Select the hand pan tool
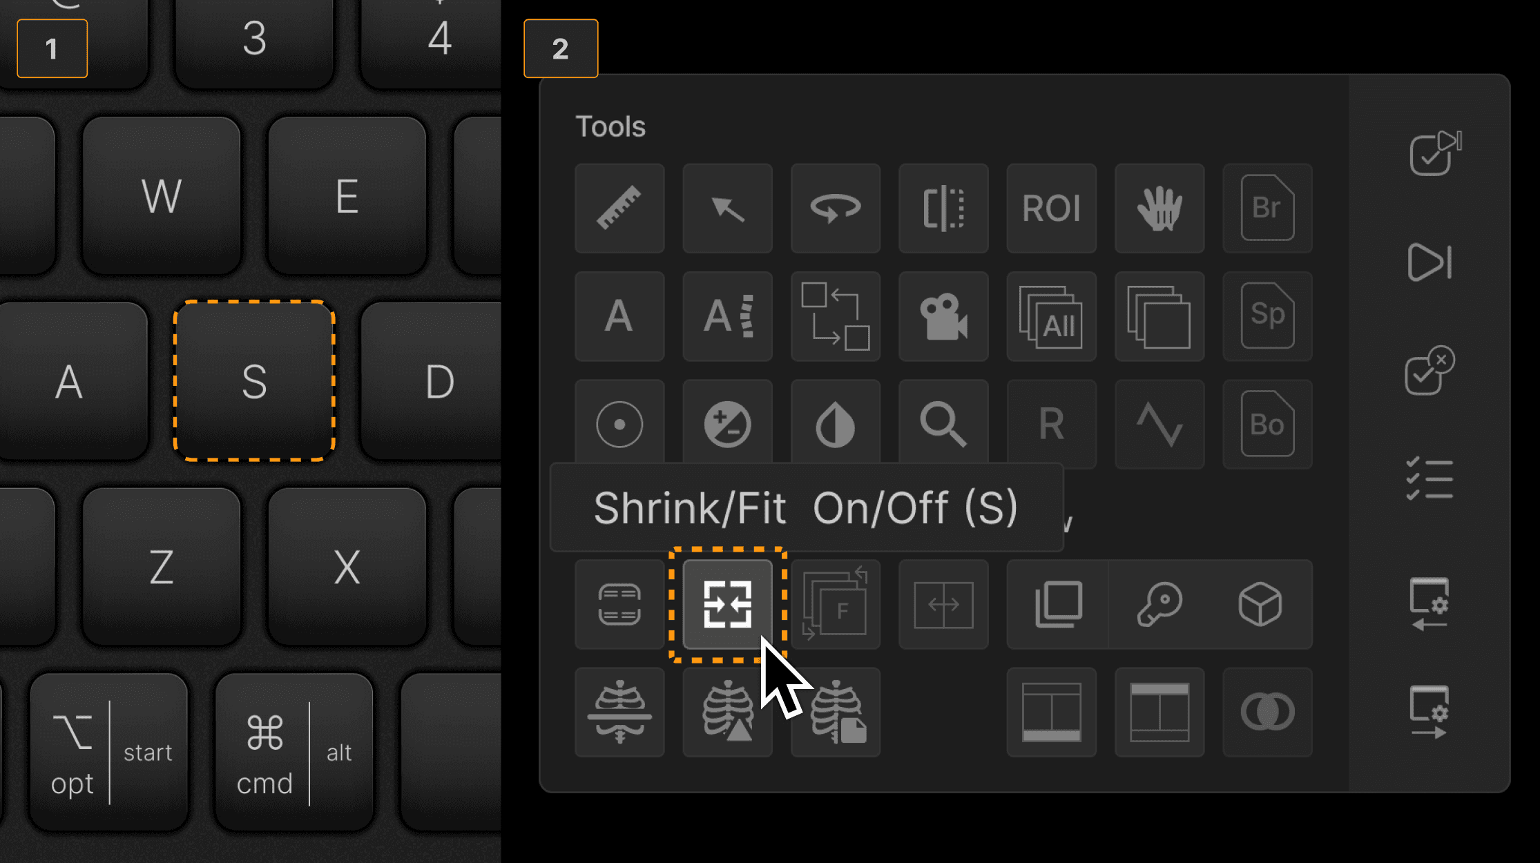 1159,208
